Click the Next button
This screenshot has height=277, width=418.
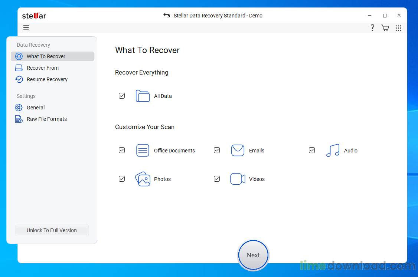point(253,255)
